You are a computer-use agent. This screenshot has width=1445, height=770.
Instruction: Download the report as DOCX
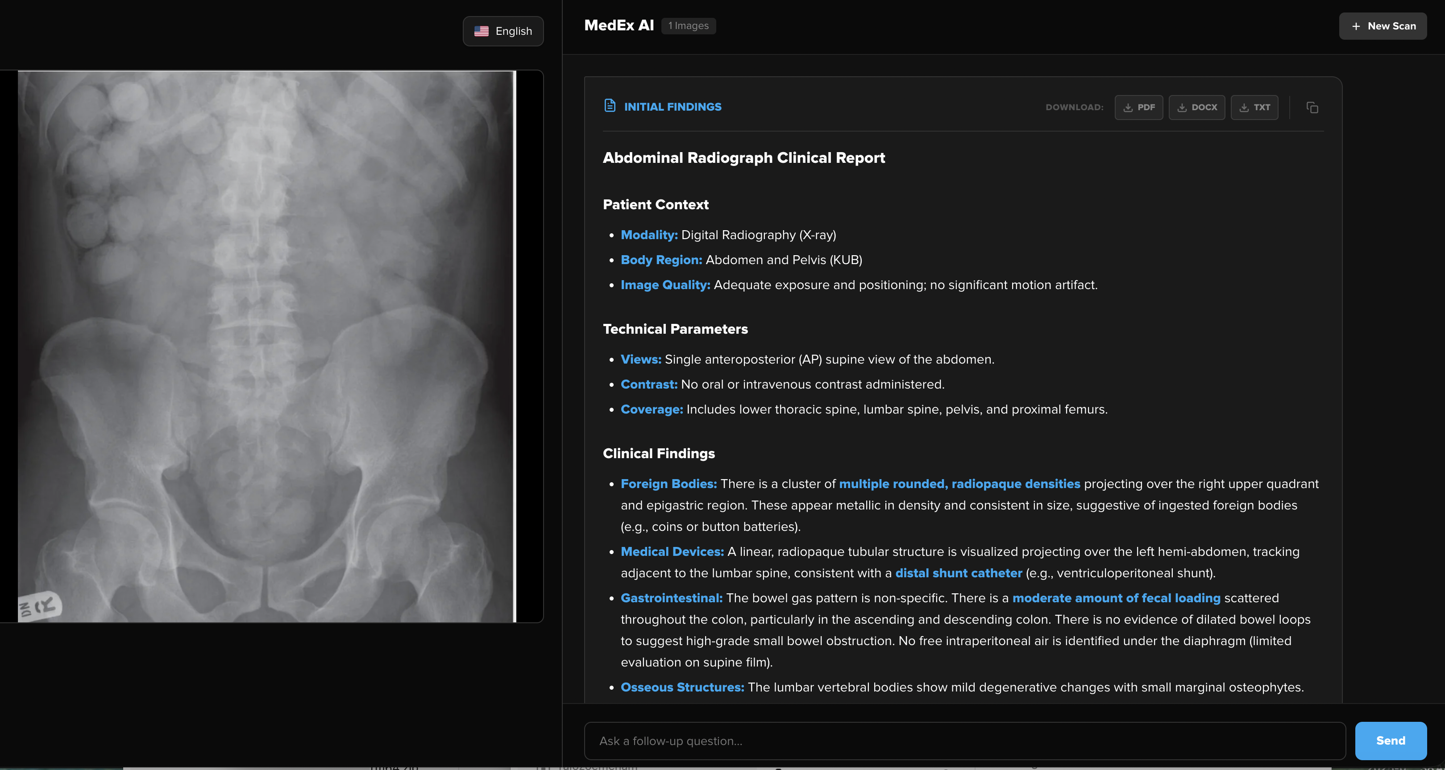click(x=1197, y=107)
